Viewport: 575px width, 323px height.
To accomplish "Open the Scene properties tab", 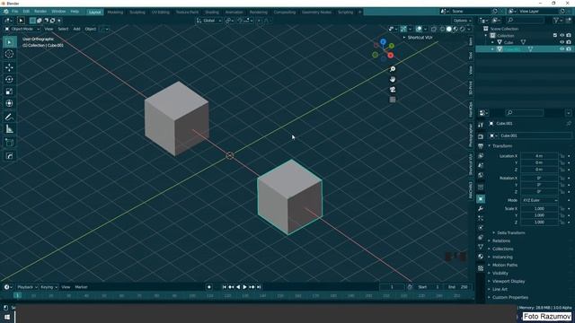I will (x=481, y=165).
